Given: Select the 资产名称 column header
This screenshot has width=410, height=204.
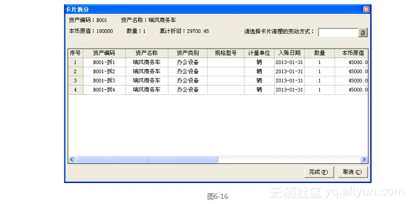Looking at the screenshot, I should [x=147, y=53].
